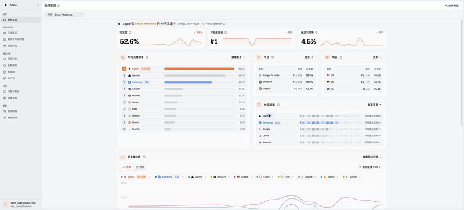
Task: Click Samsung's blue visibility bar in ranking
Action: click(188, 82)
